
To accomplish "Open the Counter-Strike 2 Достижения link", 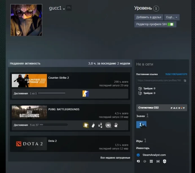I will [21, 93].
